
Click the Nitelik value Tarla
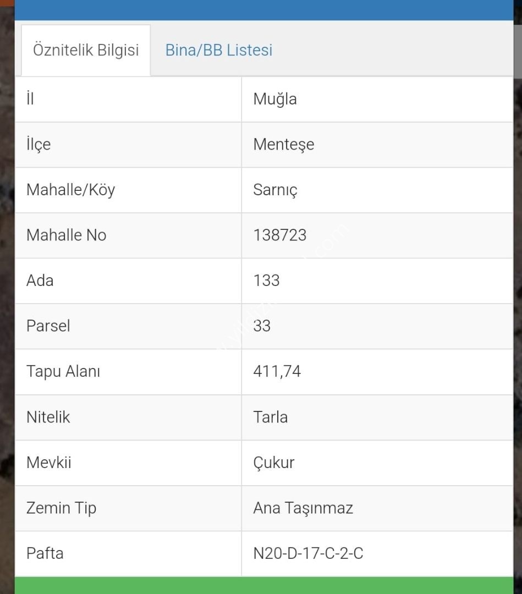coord(271,417)
